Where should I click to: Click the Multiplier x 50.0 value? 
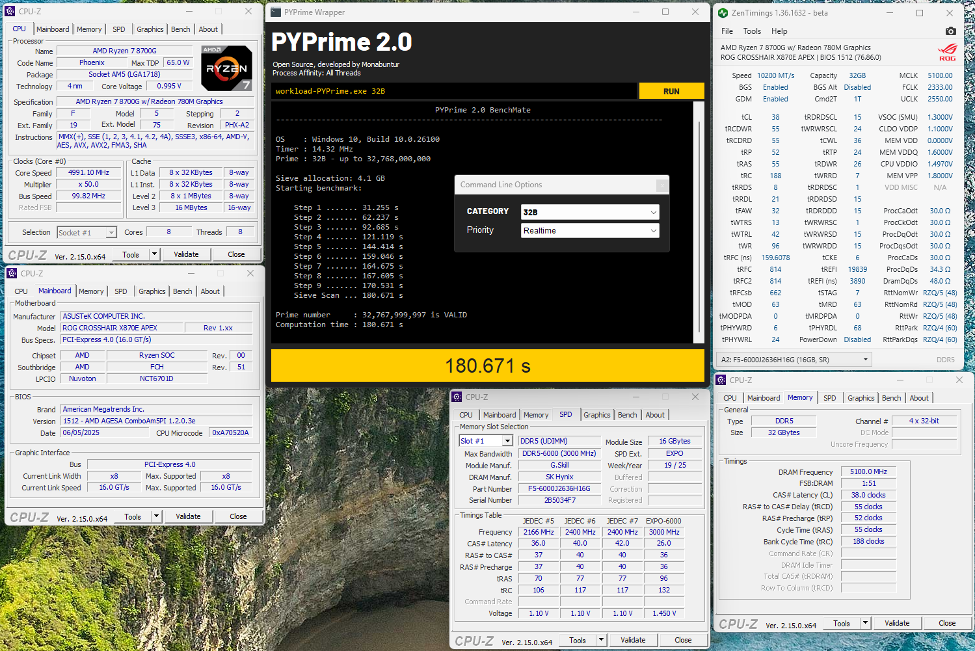click(88, 185)
